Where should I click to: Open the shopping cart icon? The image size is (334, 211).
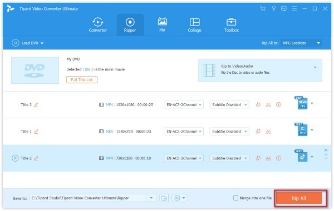pyautogui.click(x=263, y=8)
